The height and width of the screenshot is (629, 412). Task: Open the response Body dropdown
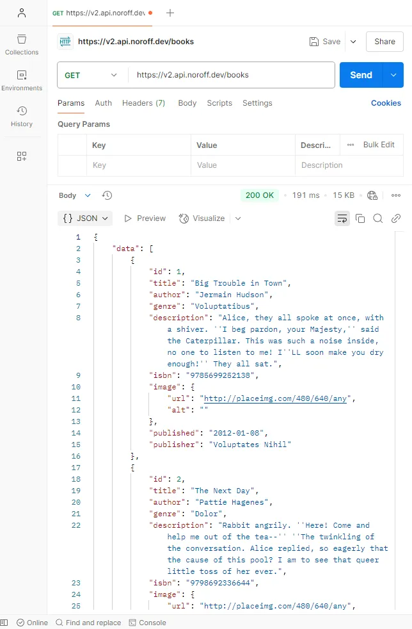pos(75,195)
